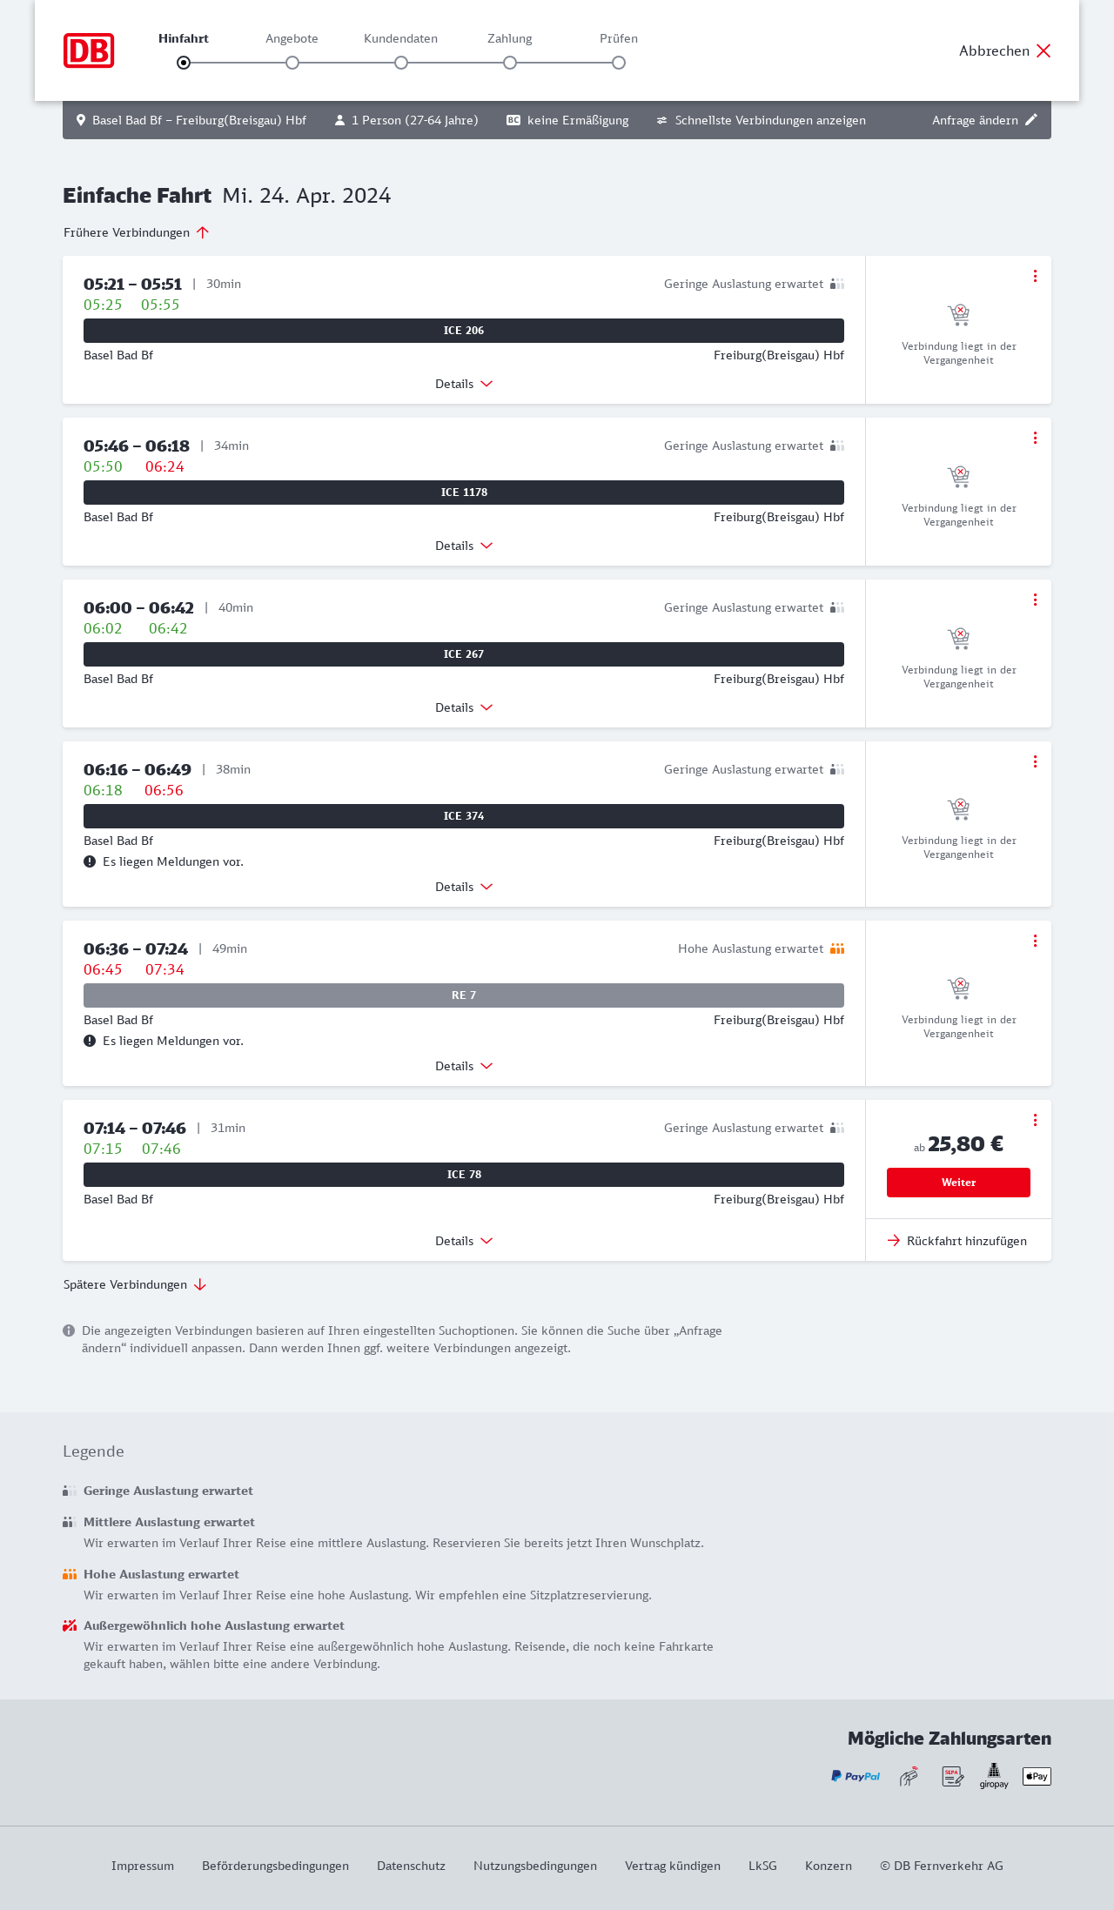Click the Apple Pay icon
Image resolution: width=1114 pixels, height=1910 pixels.
(x=1037, y=1776)
